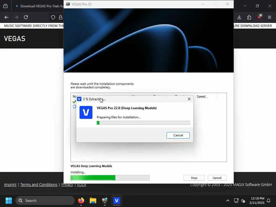Open the Terms and Conditions link
This screenshot has height=207, width=276.
pos(39,185)
